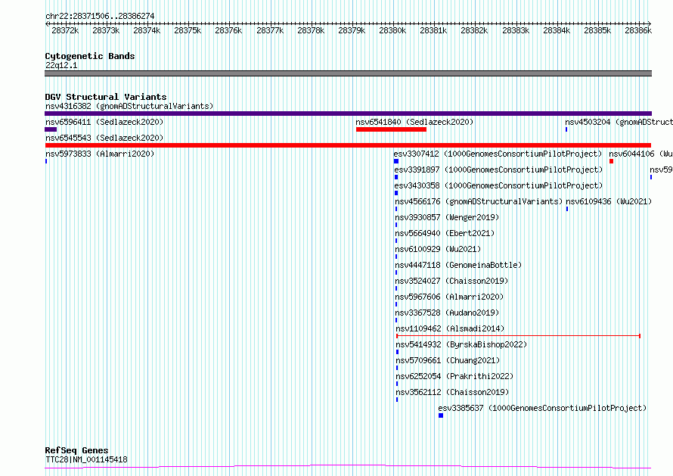Click the 28374k ruler position
The image size is (673, 476).
tap(147, 30)
